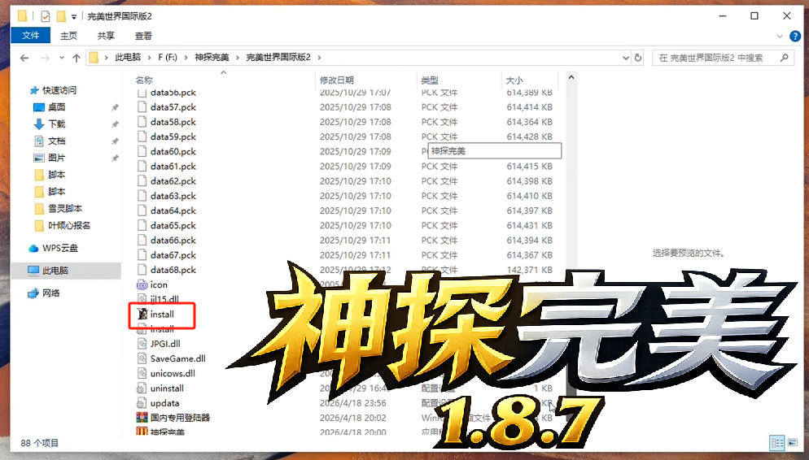Open the 文件 menu
The image size is (809, 460).
point(30,36)
